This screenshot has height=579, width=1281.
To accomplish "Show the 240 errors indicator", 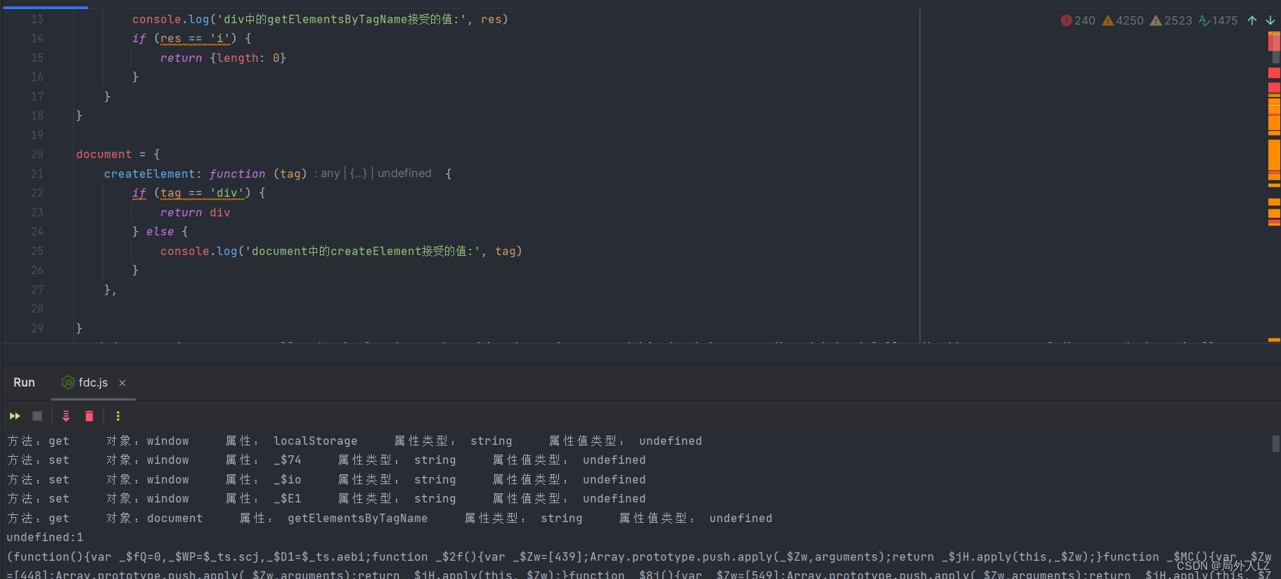I will [1078, 20].
